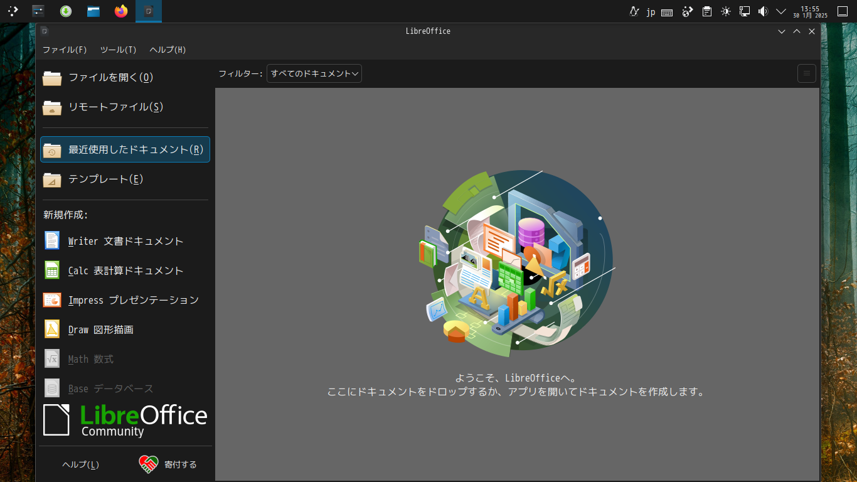The image size is (857, 482).
Task: Launch System Settings from the taskbar
Action: tap(39, 11)
